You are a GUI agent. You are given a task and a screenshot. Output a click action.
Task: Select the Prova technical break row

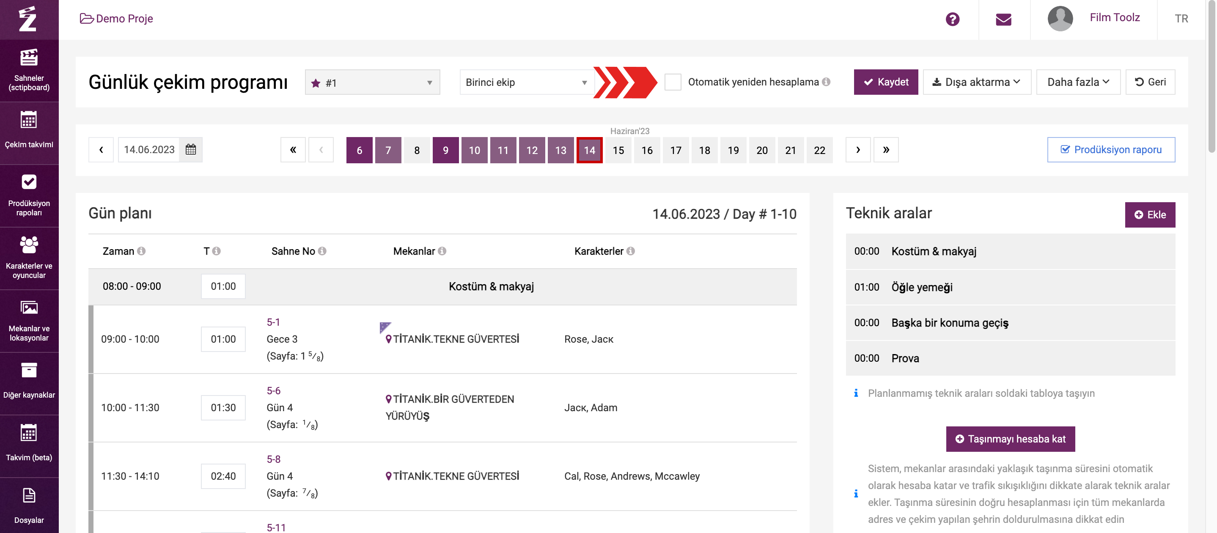click(1010, 358)
